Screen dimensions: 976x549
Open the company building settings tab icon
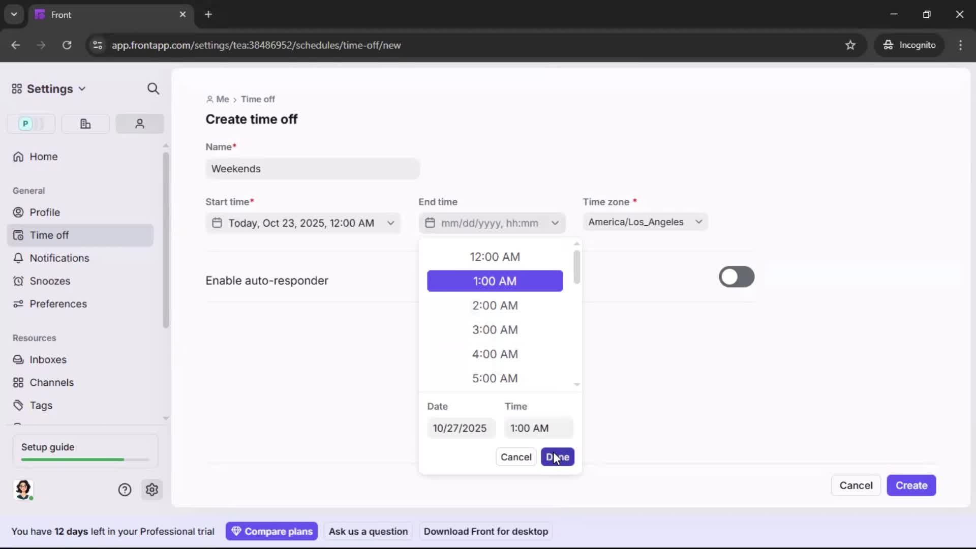point(85,124)
